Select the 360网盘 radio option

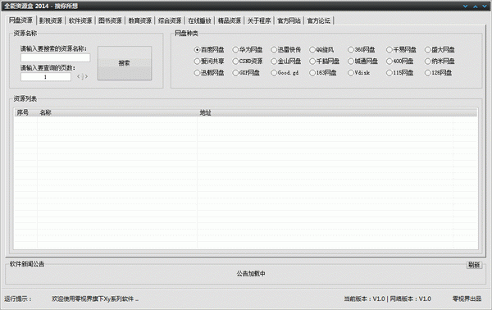(x=362, y=49)
